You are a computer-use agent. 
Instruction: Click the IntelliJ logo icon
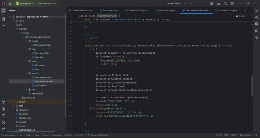[x=3, y=3]
